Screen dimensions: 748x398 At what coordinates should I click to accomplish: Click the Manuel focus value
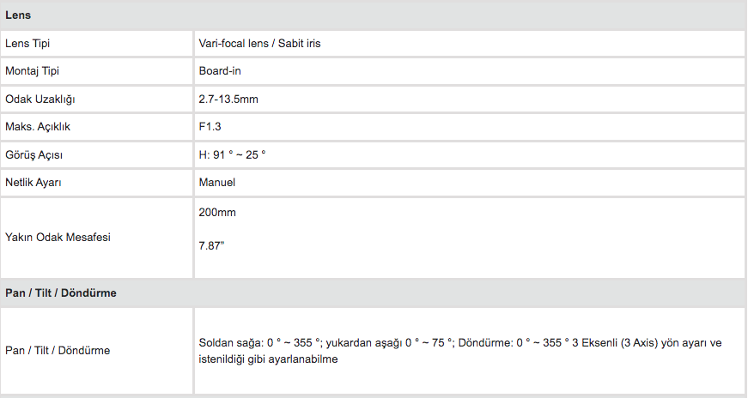[x=217, y=183]
